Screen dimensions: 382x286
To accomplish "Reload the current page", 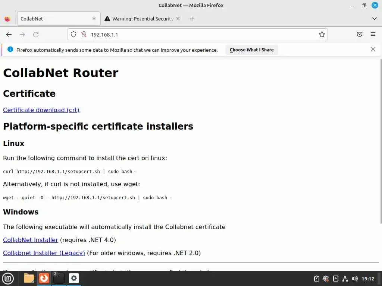I will coord(36,35).
